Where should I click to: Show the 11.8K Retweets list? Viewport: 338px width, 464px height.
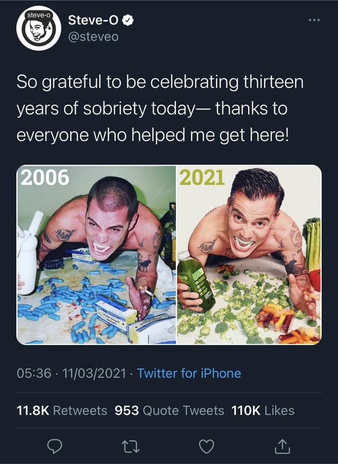[61, 410]
